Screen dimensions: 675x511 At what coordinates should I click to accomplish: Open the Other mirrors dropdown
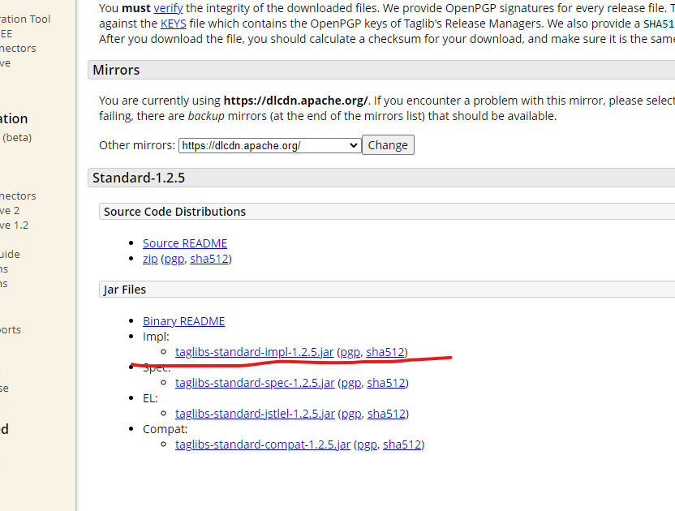269,145
